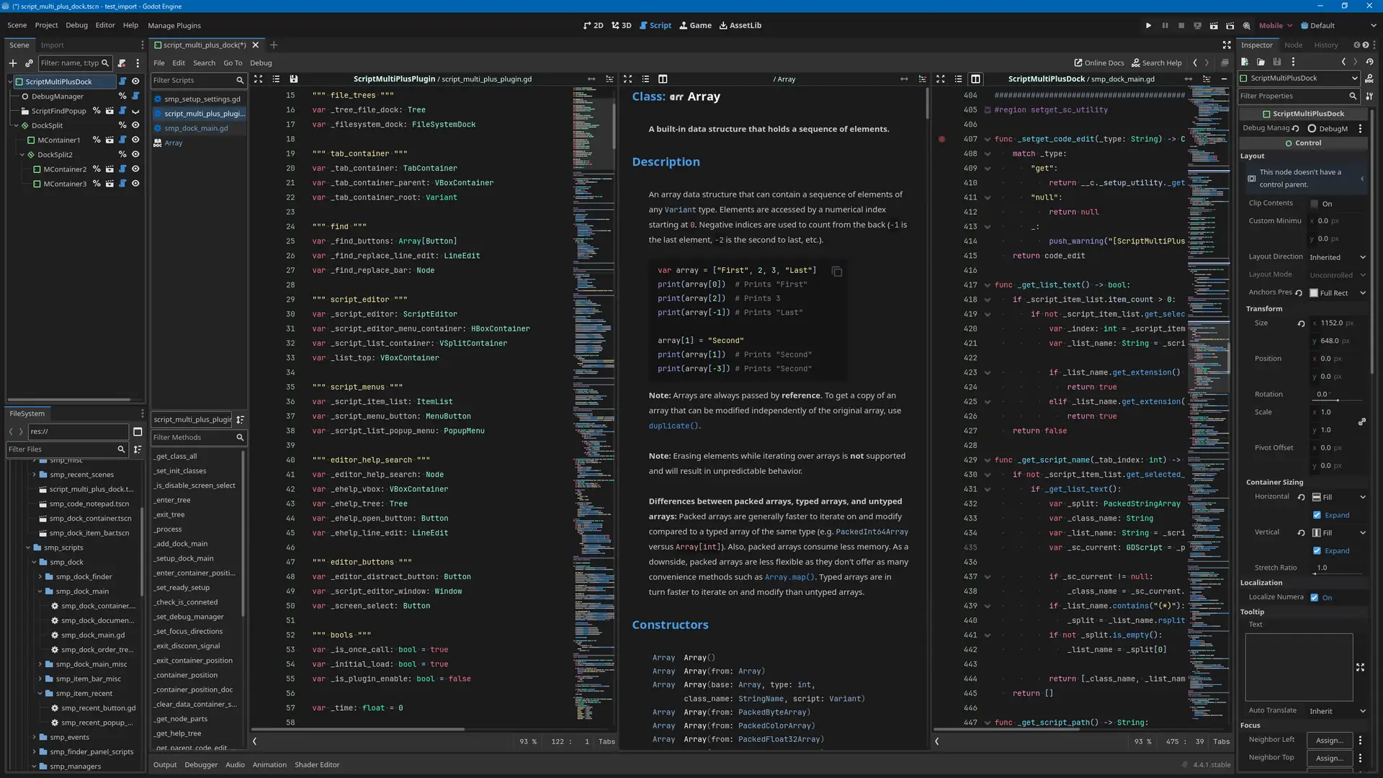The width and height of the screenshot is (1383, 778).
Task: Open the duplicate() method link
Action: [673, 426]
